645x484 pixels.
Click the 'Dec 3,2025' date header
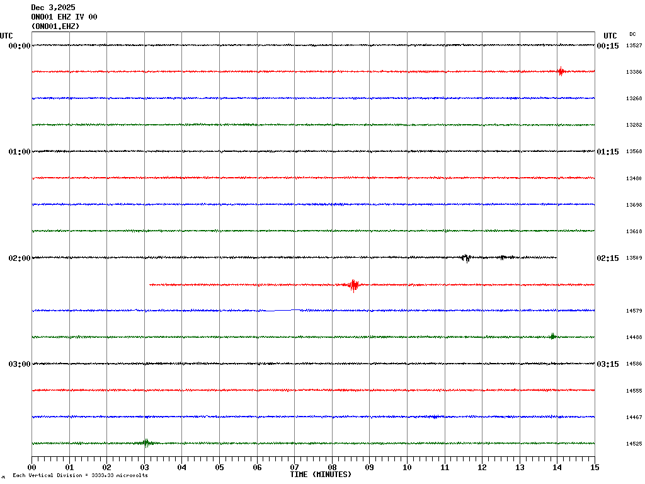tap(53, 8)
